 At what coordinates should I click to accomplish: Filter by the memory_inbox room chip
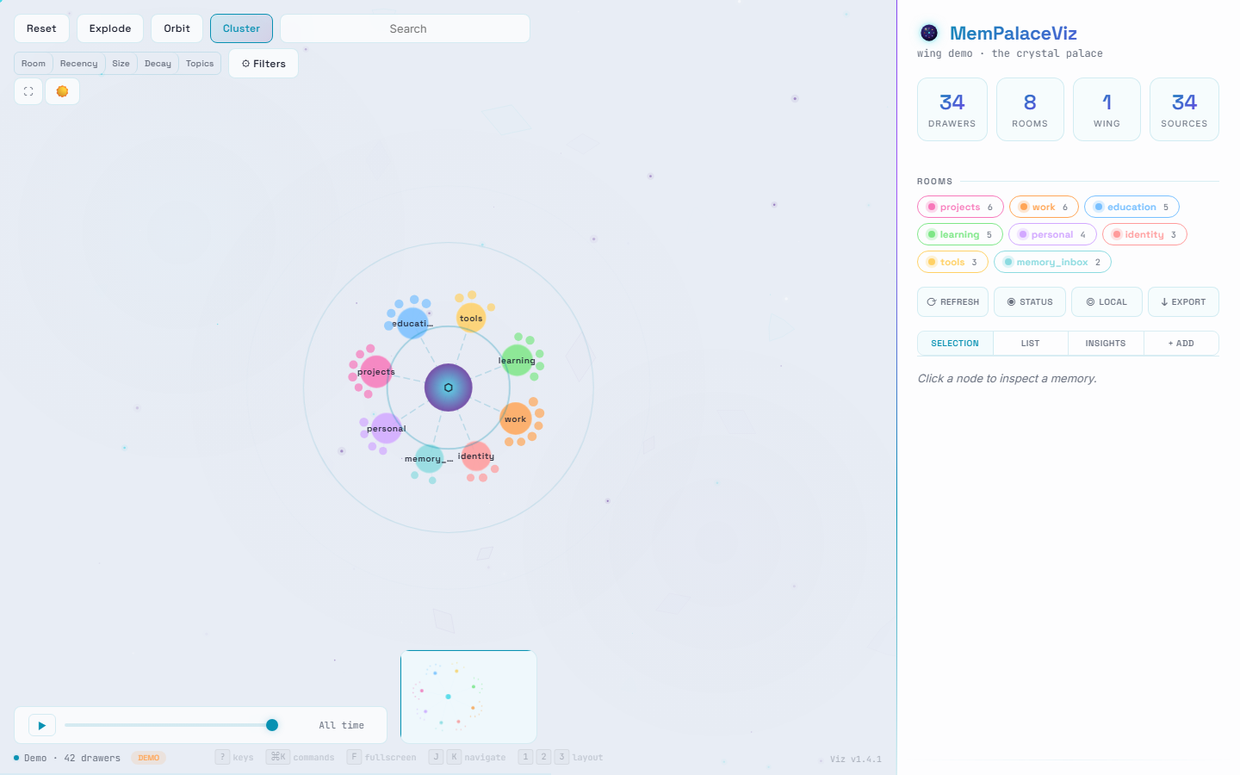(x=1052, y=262)
